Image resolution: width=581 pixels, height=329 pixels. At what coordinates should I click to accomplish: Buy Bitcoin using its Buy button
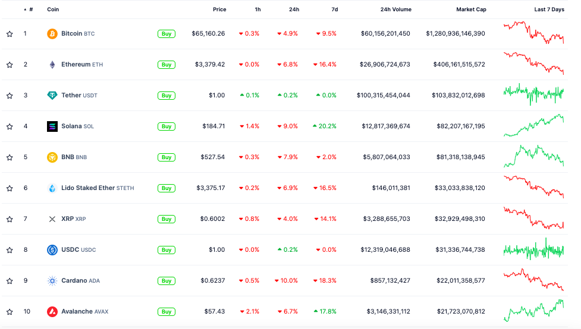pos(167,34)
